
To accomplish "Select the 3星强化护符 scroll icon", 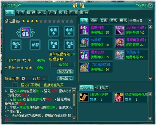I will coord(84,97).
